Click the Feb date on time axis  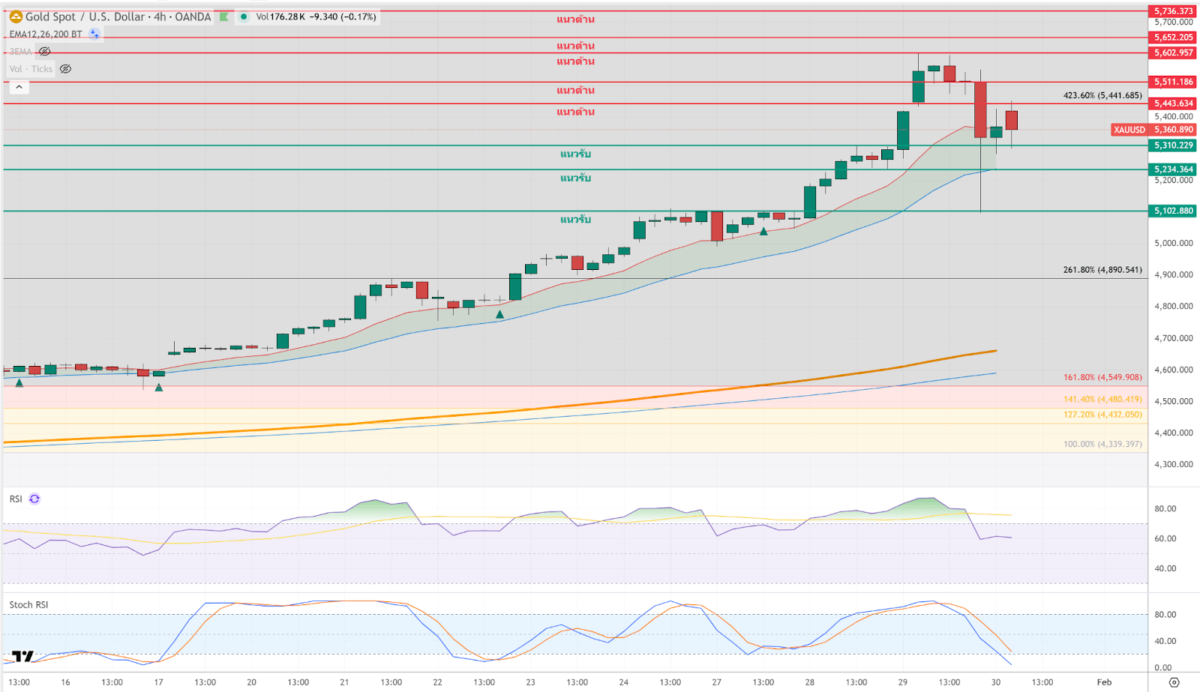1104,682
